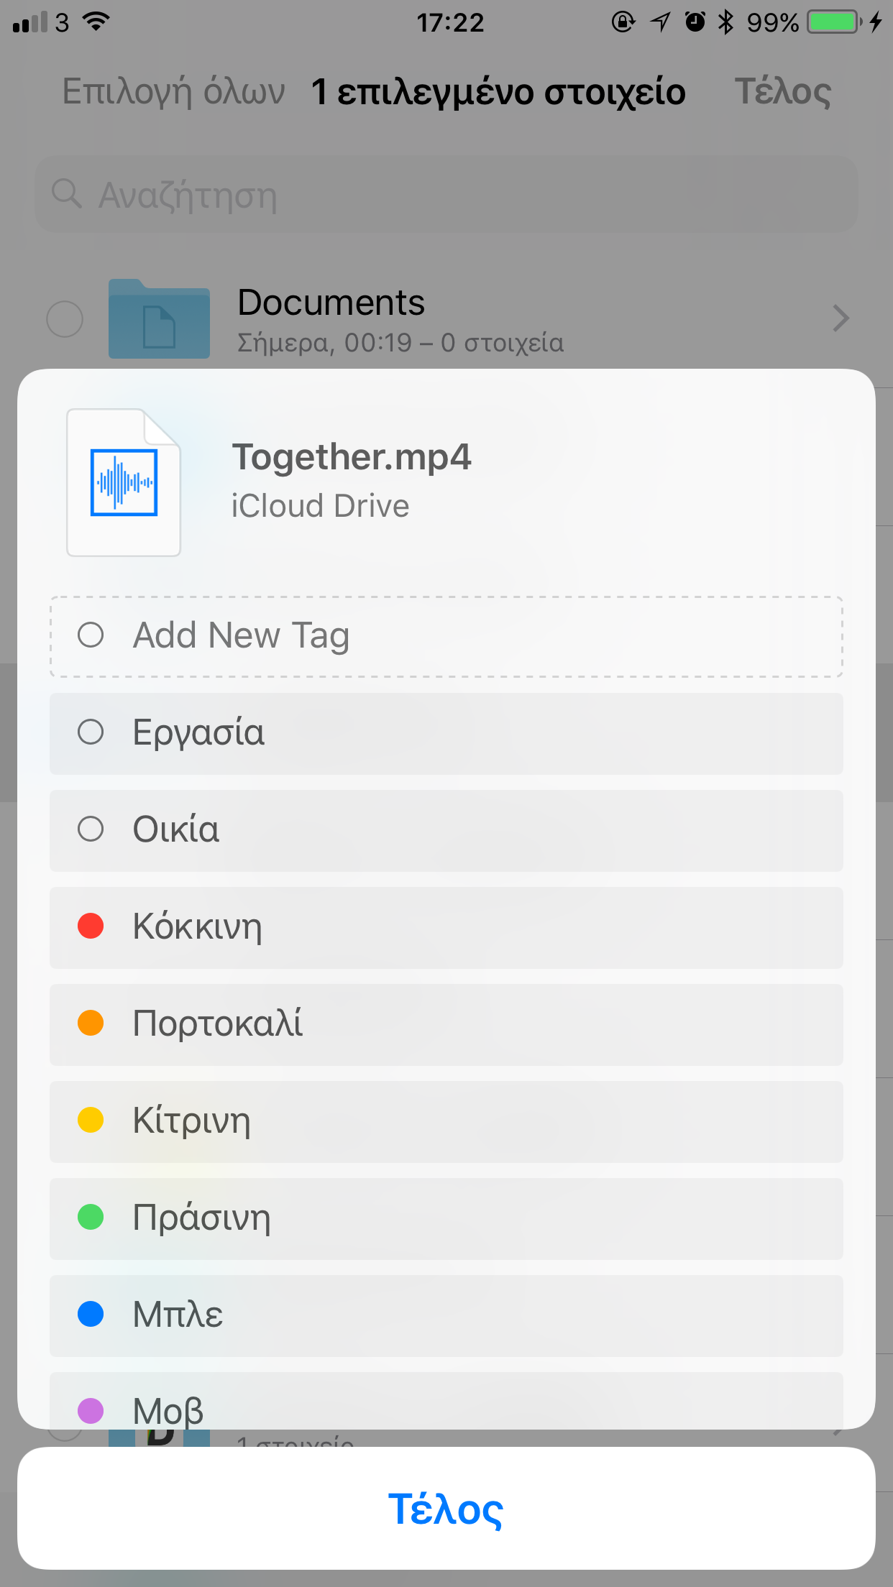The height and width of the screenshot is (1587, 893).
Task: Tap the alarm clock status icon
Action: [695, 22]
